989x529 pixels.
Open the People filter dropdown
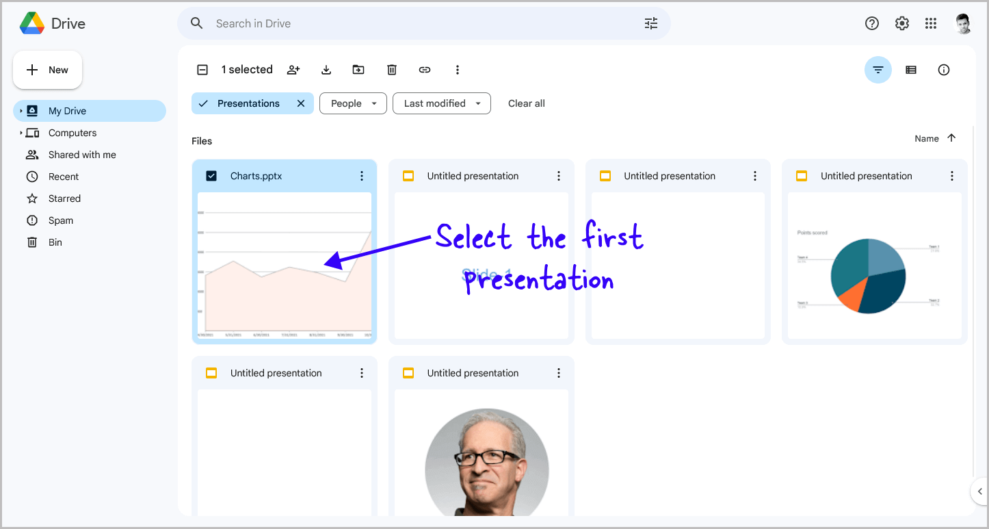tap(353, 103)
